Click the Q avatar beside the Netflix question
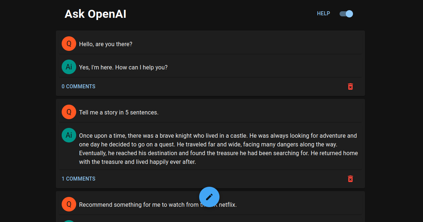This screenshot has width=423, height=222. (x=69, y=204)
